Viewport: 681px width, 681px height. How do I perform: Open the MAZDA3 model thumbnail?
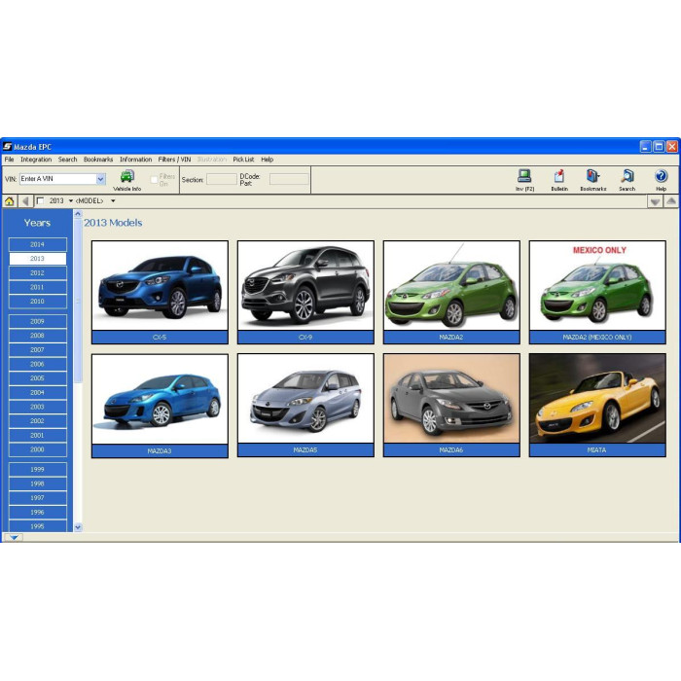point(160,406)
